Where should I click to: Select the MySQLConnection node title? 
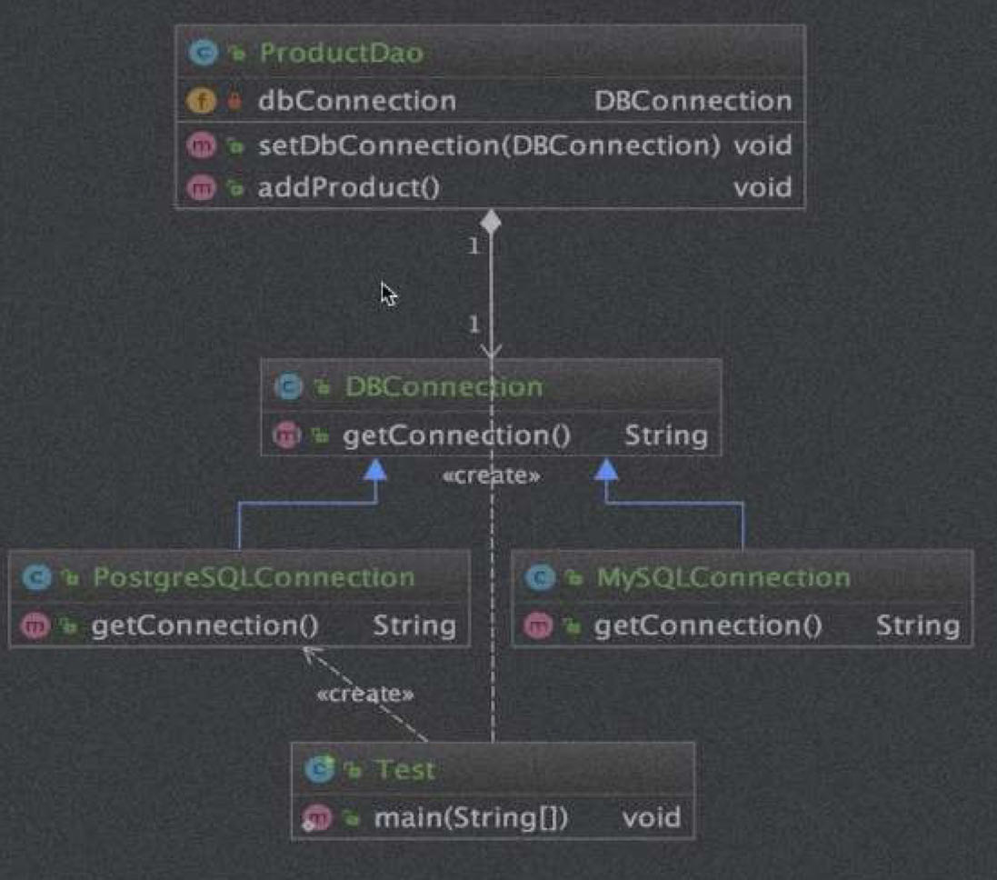pos(723,577)
